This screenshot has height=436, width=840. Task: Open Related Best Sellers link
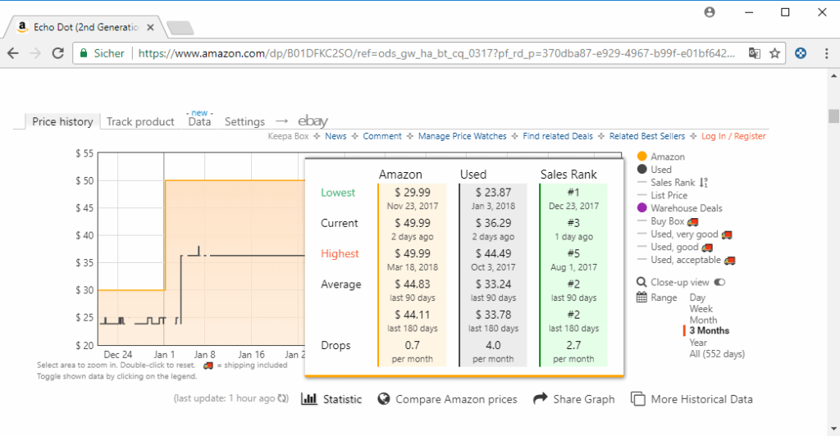coord(647,136)
